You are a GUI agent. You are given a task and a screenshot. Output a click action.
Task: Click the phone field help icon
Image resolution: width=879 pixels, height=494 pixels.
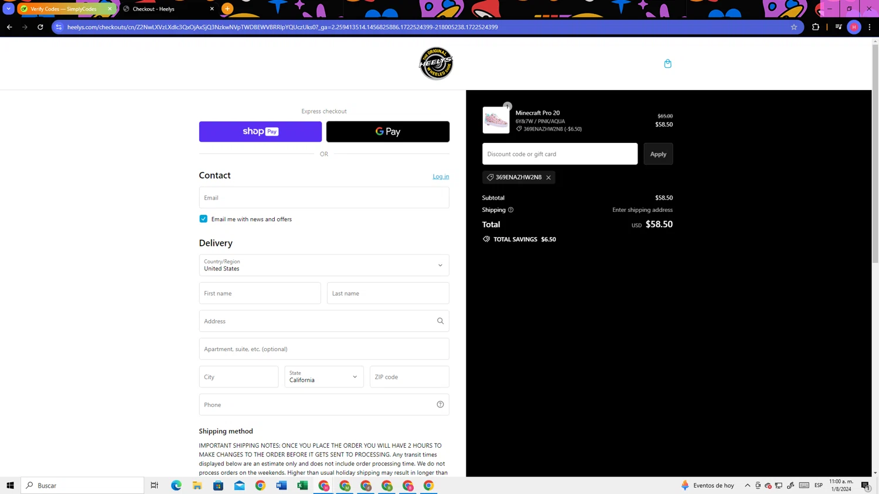coord(440,404)
